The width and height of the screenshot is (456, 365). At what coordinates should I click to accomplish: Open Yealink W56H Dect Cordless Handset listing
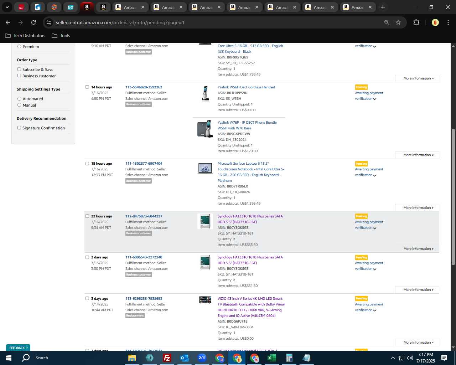tap(246, 87)
